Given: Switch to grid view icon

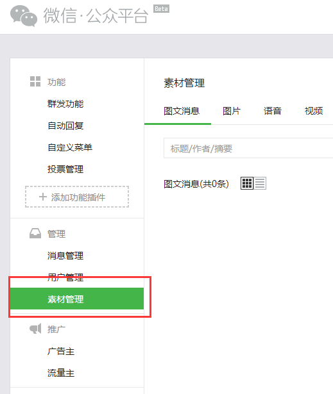Looking at the screenshot, I should 247,183.
